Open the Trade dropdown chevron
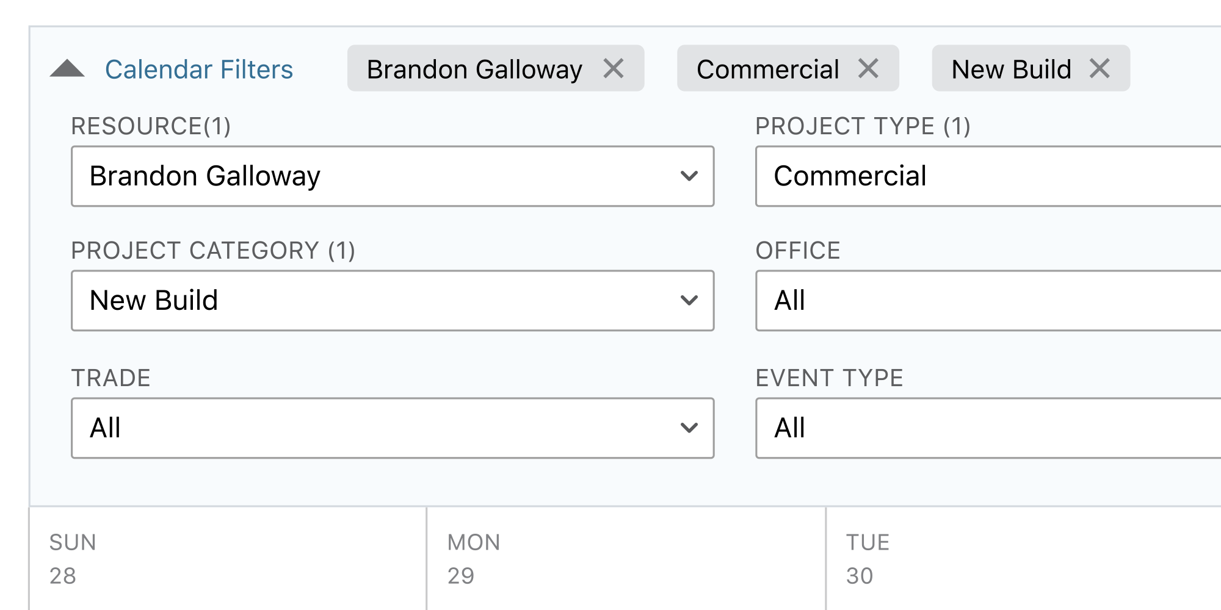Image resolution: width=1221 pixels, height=610 pixels. click(689, 428)
